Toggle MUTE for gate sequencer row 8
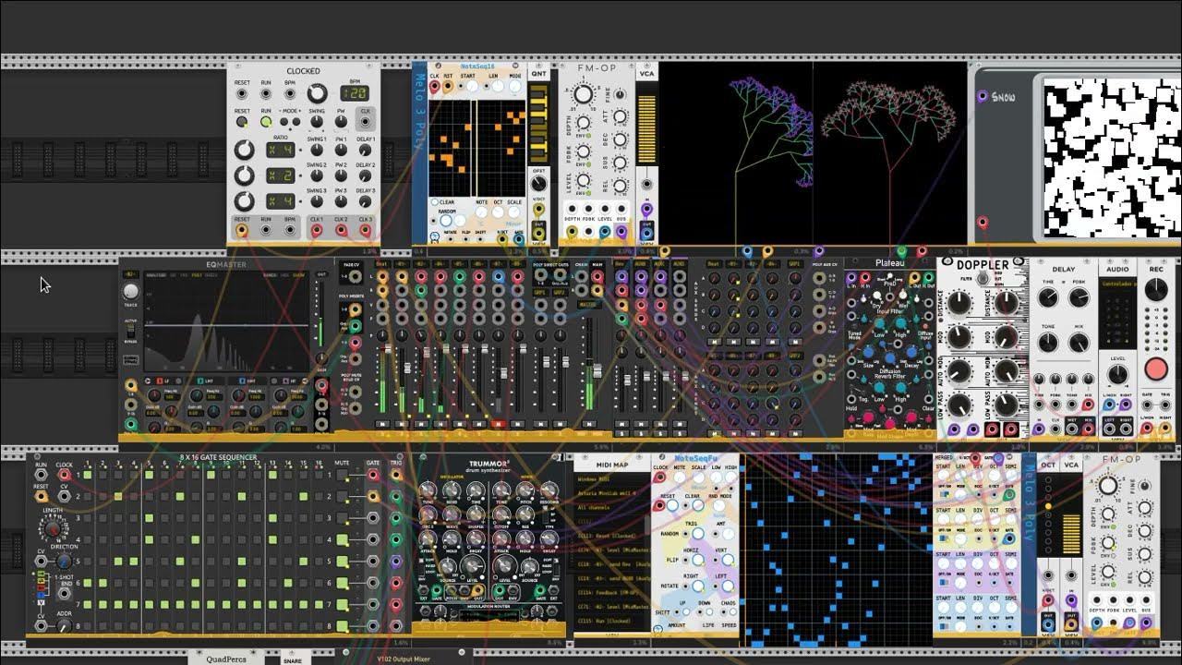The width and height of the screenshot is (1182, 665). pyautogui.click(x=343, y=626)
